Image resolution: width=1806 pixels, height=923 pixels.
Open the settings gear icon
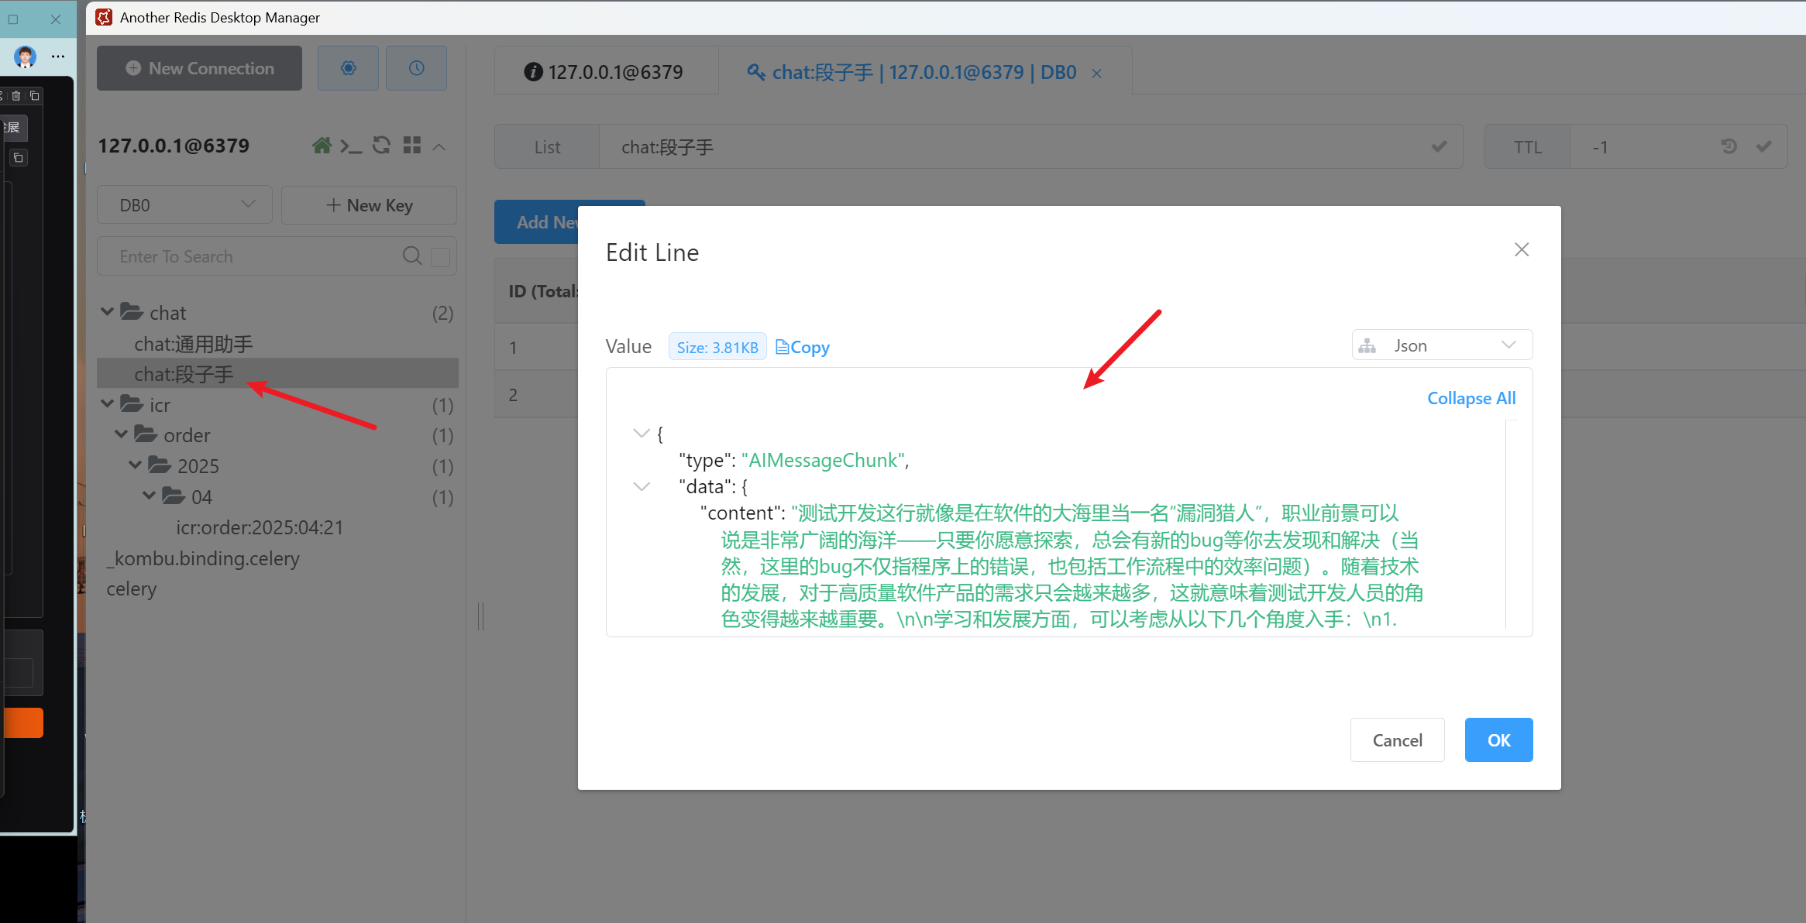(347, 68)
